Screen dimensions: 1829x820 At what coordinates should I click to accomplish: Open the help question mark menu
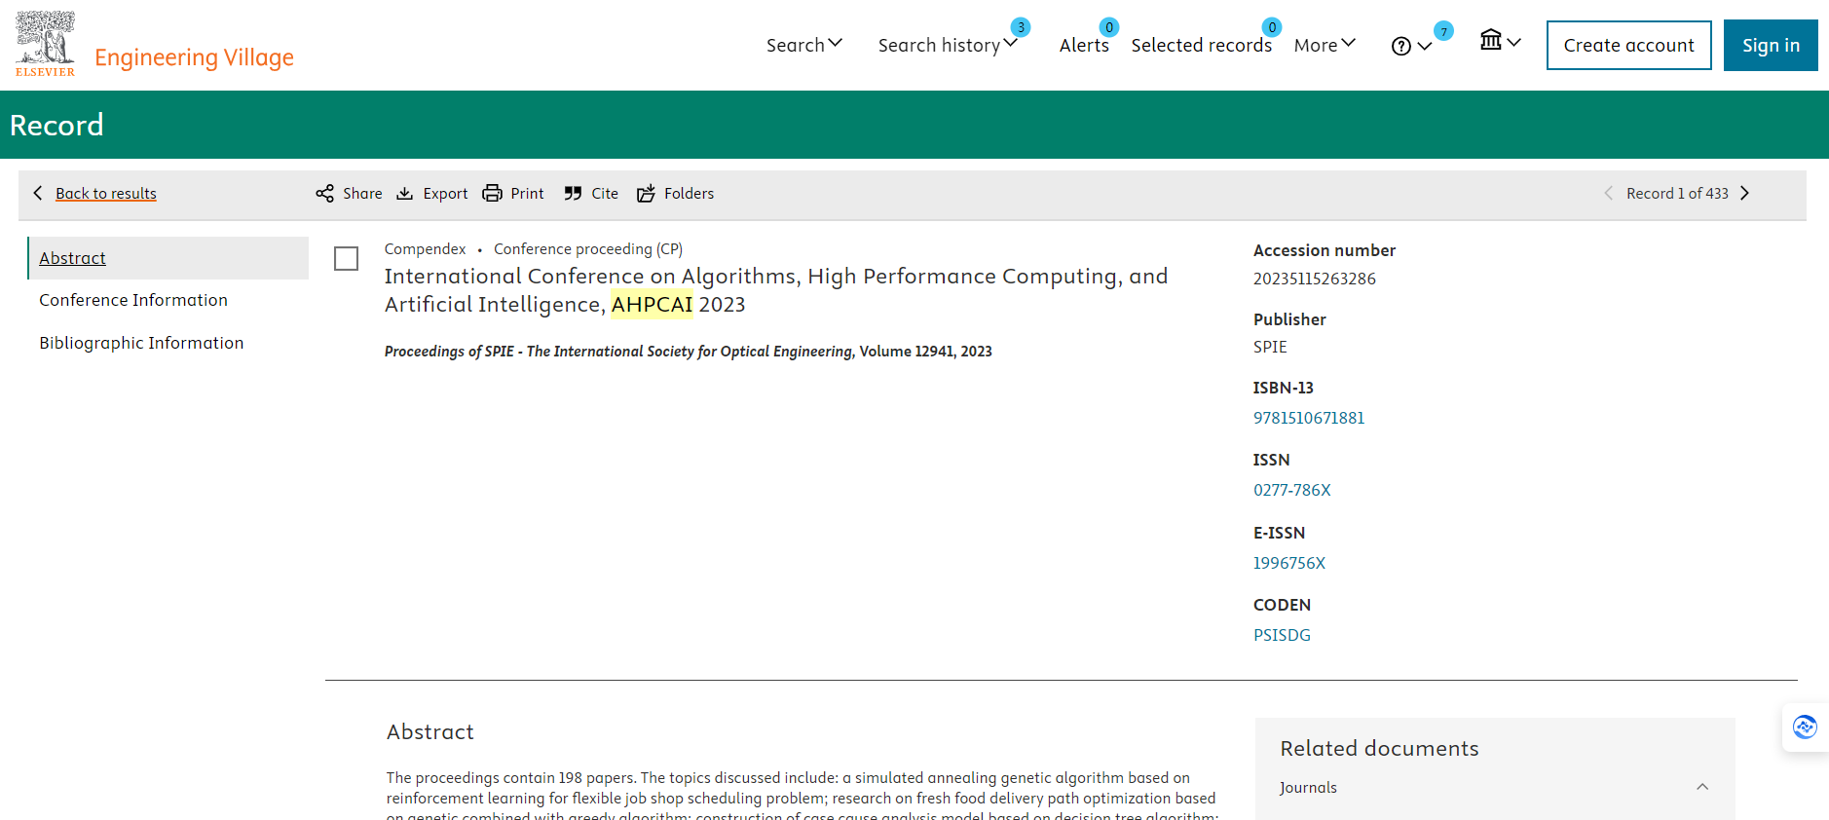coord(1411,46)
